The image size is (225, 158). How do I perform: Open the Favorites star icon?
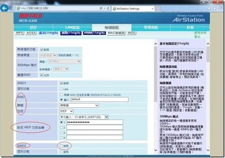tap(215, 8)
